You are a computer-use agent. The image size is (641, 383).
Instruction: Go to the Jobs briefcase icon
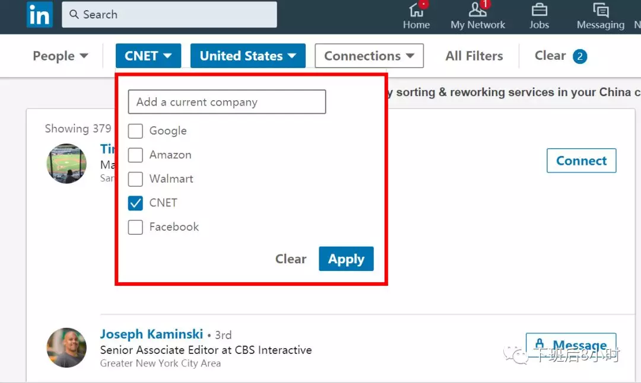(539, 10)
